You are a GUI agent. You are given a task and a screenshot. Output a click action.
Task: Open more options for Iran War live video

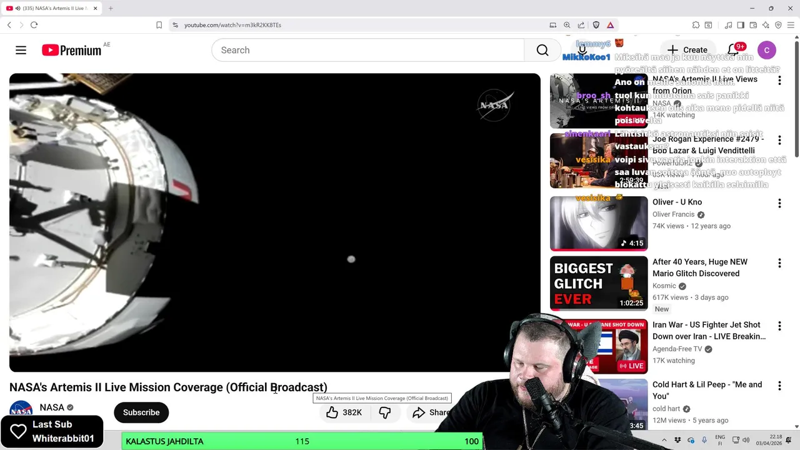779,326
